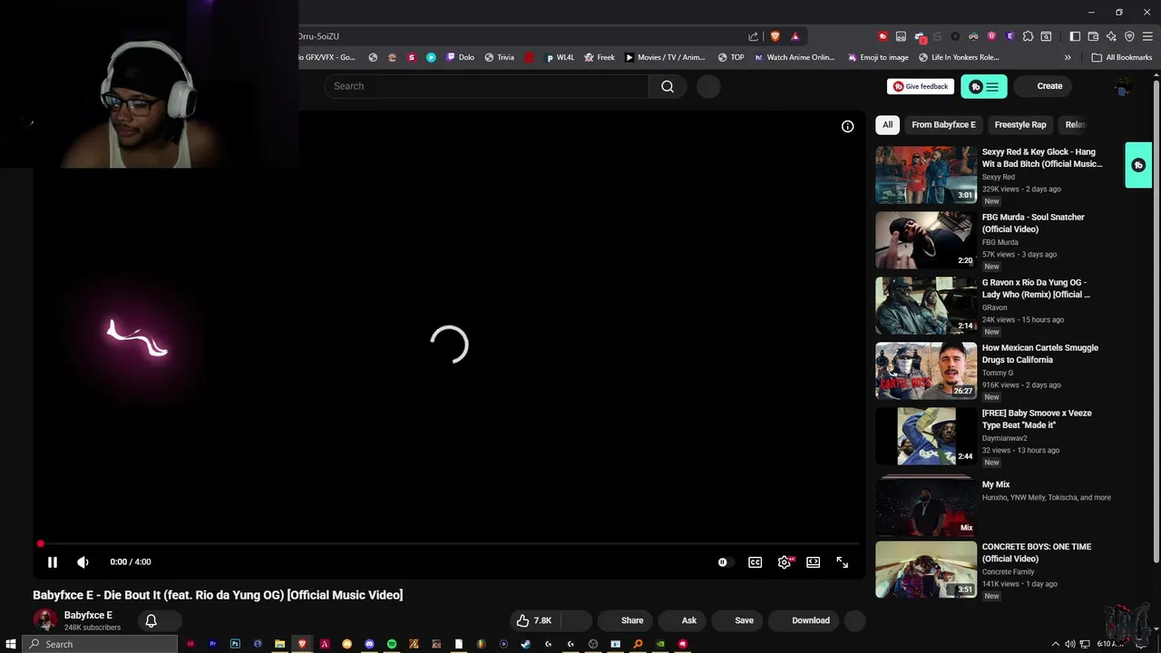
Task: Open the Brave VPN shield icon
Action: pos(1129,36)
